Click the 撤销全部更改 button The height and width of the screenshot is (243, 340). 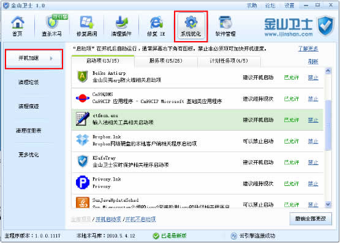tap(311, 219)
